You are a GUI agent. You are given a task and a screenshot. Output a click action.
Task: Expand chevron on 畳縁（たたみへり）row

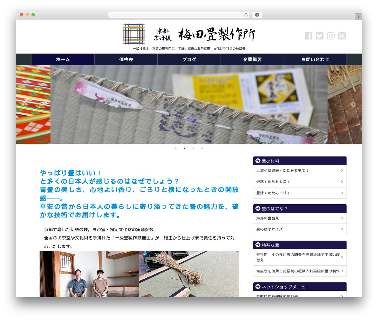coord(342,193)
